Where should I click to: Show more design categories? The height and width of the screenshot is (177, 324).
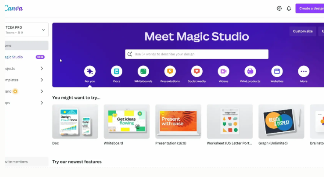(x=303, y=71)
